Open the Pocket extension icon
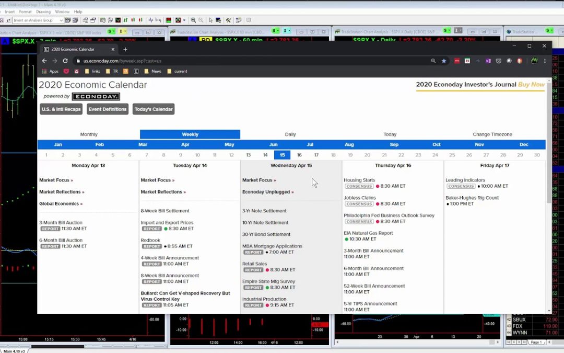This screenshot has width=564, height=353. 499,61
